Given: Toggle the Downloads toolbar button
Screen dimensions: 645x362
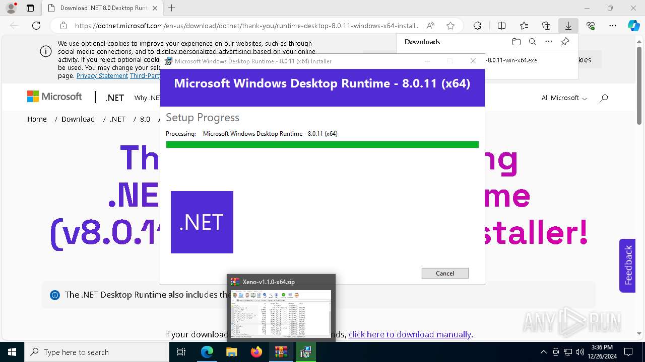Looking at the screenshot, I should coord(568,26).
